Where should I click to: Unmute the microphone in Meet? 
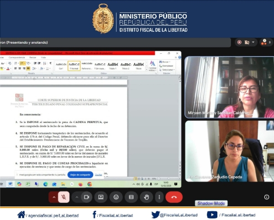click(x=64, y=197)
